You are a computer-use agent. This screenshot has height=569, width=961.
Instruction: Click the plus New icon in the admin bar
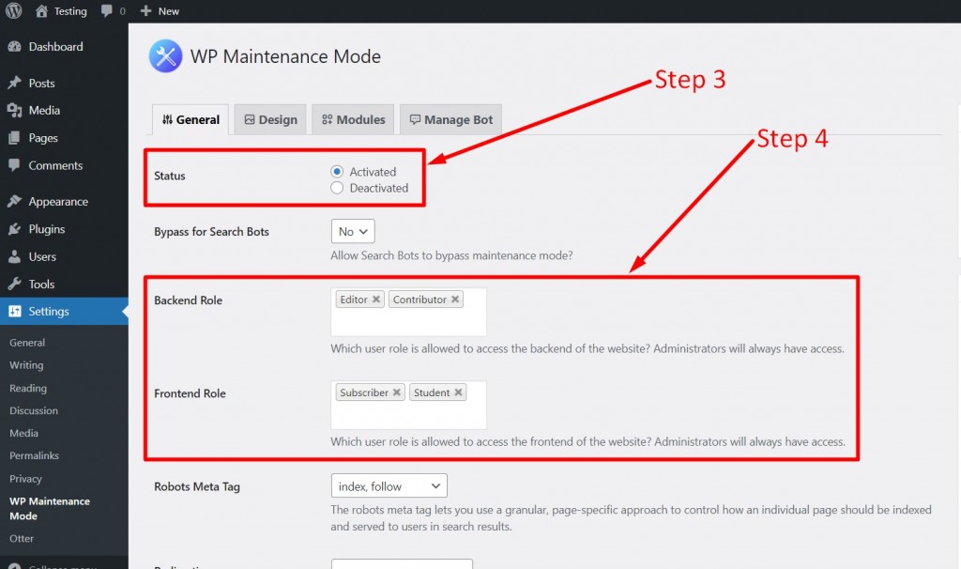click(145, 11)
